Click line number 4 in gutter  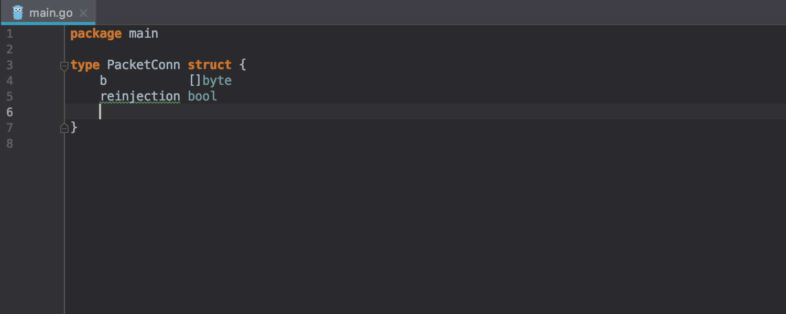[x=9, y=81]
